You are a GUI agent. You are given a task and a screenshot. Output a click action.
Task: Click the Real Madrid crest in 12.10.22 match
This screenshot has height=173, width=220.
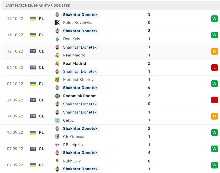[57, 55]
